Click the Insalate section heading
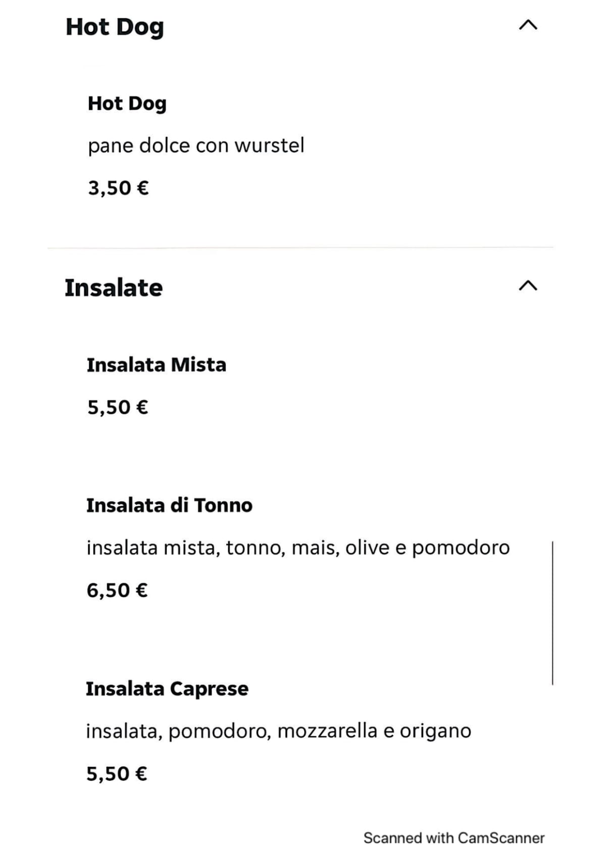The height and width of the screenshot is (858, 606). [x=113, y=287]
